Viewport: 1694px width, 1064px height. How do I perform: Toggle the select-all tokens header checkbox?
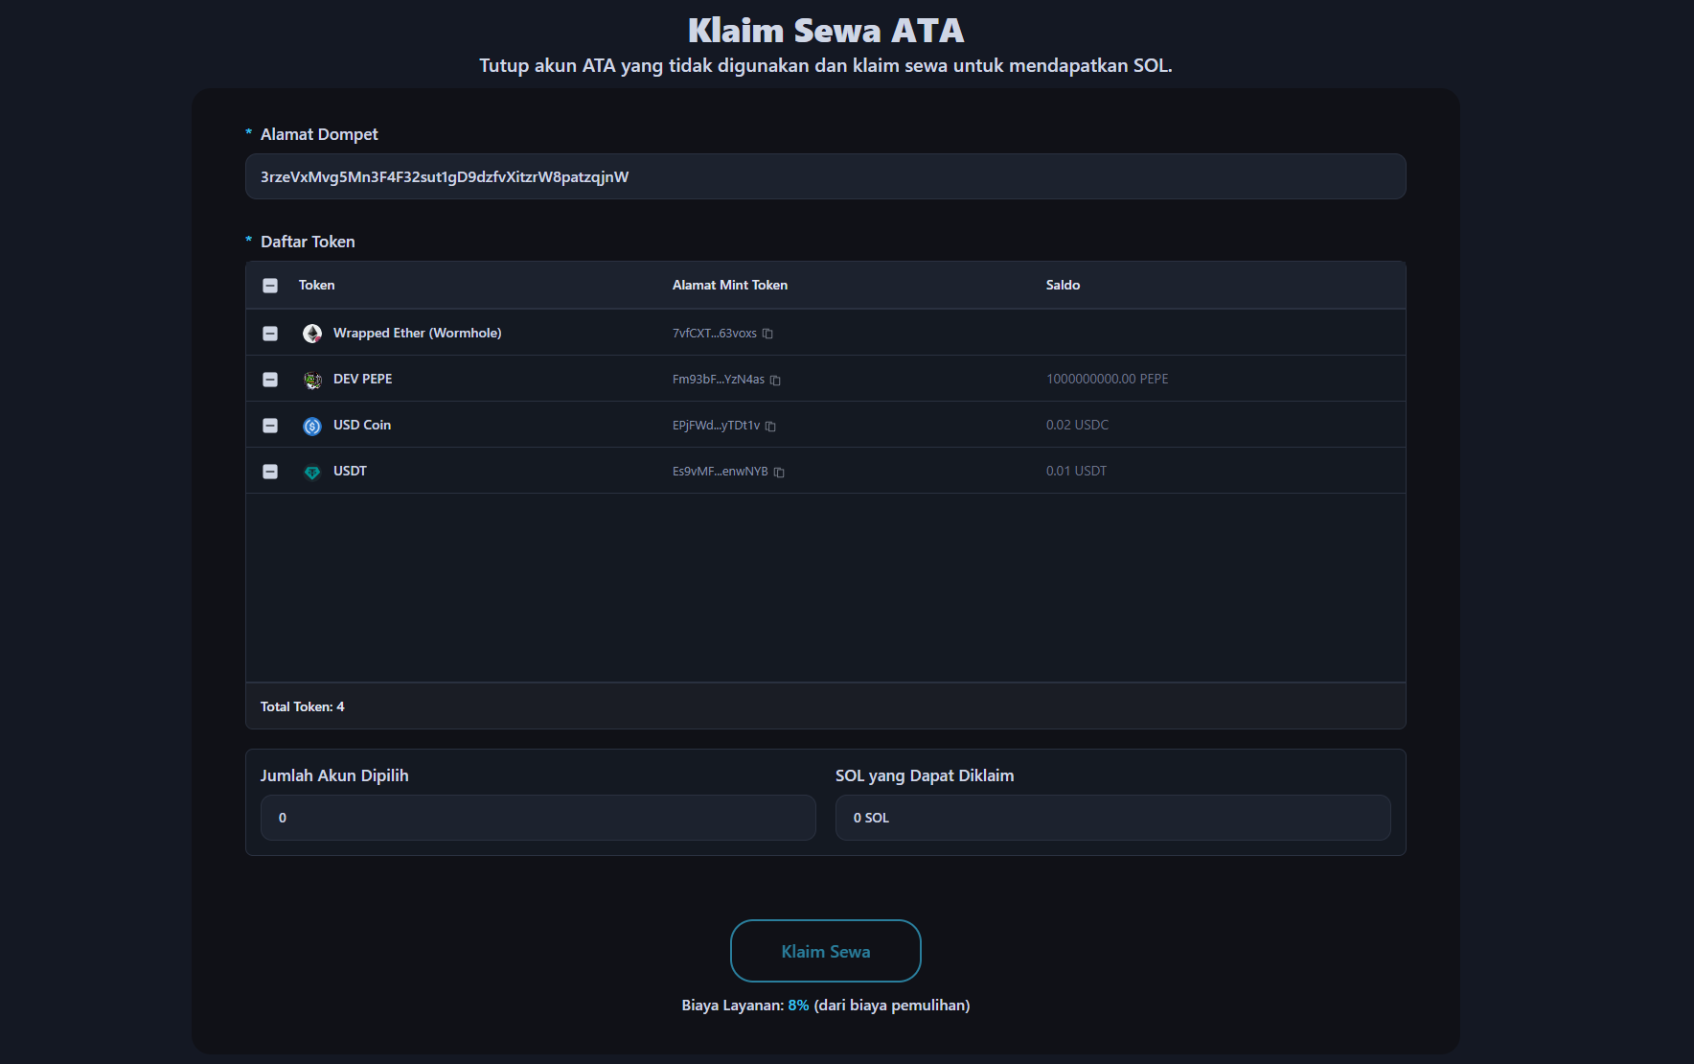coord(270,286)
